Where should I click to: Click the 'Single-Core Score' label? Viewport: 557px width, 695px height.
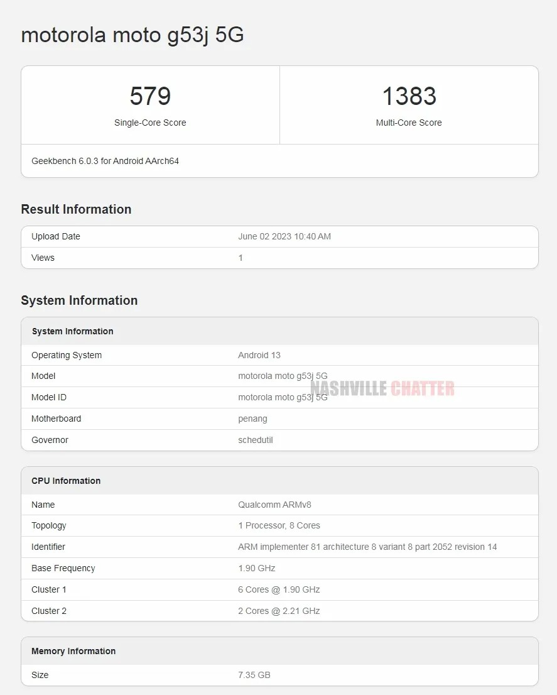click(x=150, y=123)
